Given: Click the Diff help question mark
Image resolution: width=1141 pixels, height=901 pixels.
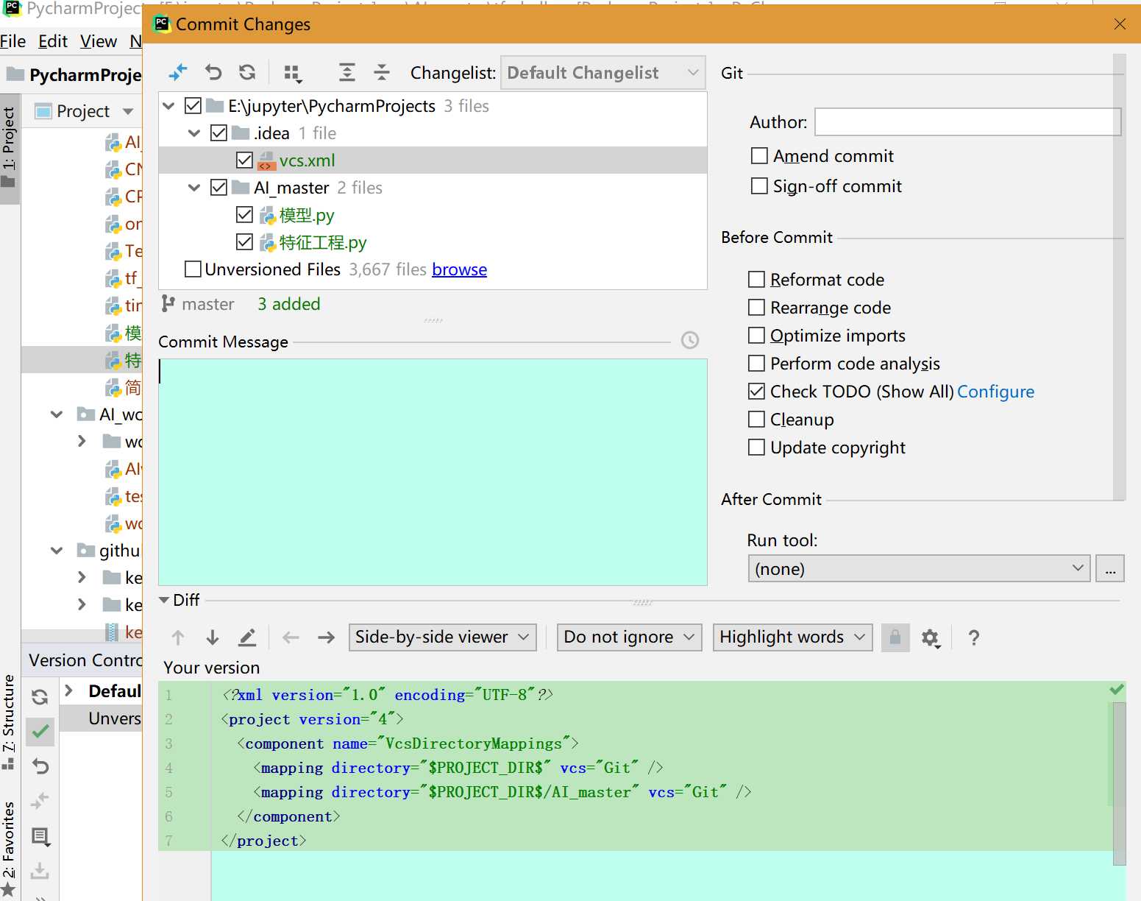Looking at the screenshot, I should click(x=973, y=637).
